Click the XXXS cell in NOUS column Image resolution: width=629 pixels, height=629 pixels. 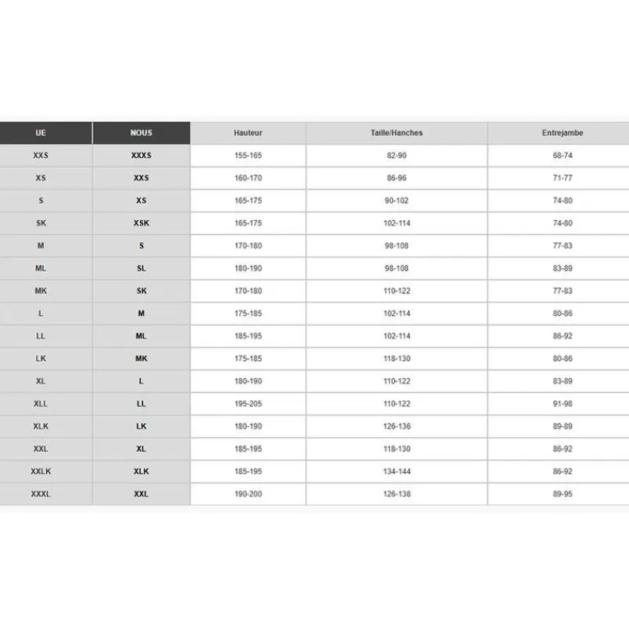142,155
